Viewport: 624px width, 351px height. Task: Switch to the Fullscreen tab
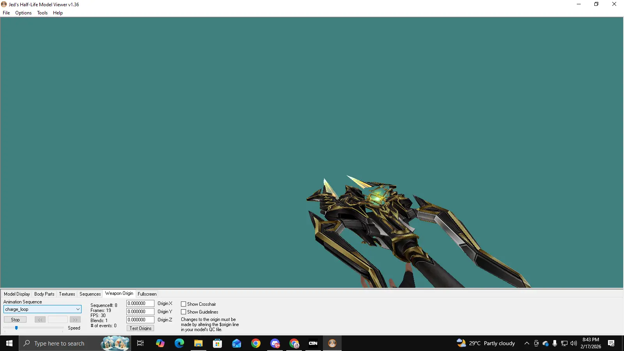[x=147, y=294]
